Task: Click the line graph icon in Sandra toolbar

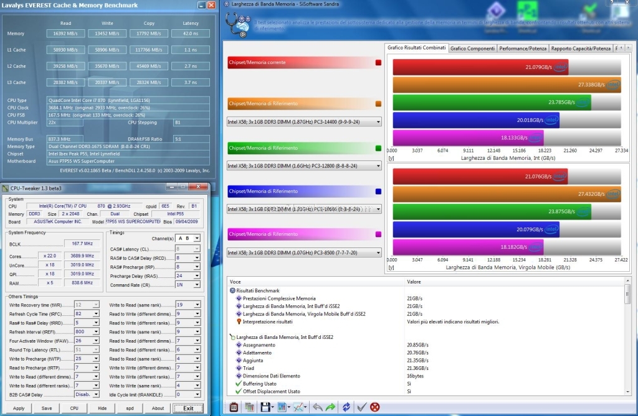Action: coord(298,407)
